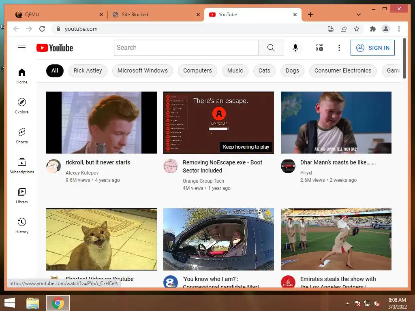
Task: Open title 'Dhar Mann's roasts be like'
Action: tap(338, 162)
